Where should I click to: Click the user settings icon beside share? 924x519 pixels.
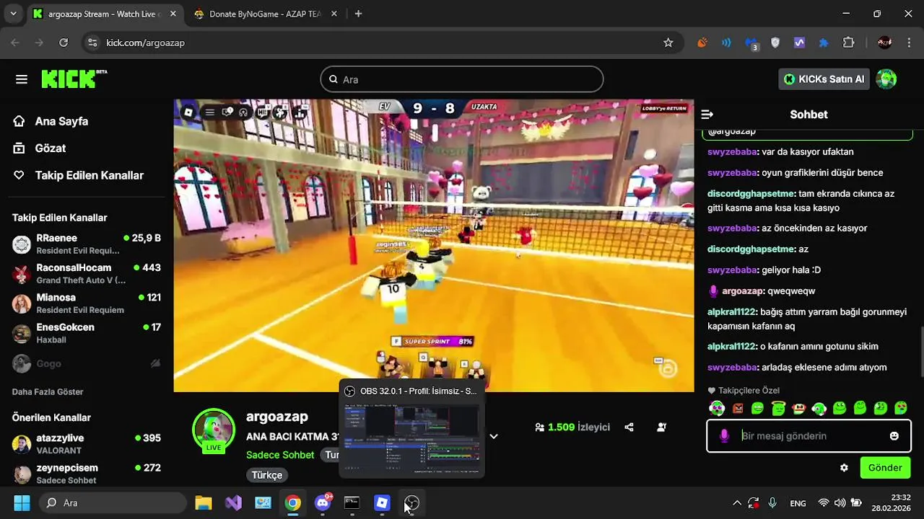(661, 427)
